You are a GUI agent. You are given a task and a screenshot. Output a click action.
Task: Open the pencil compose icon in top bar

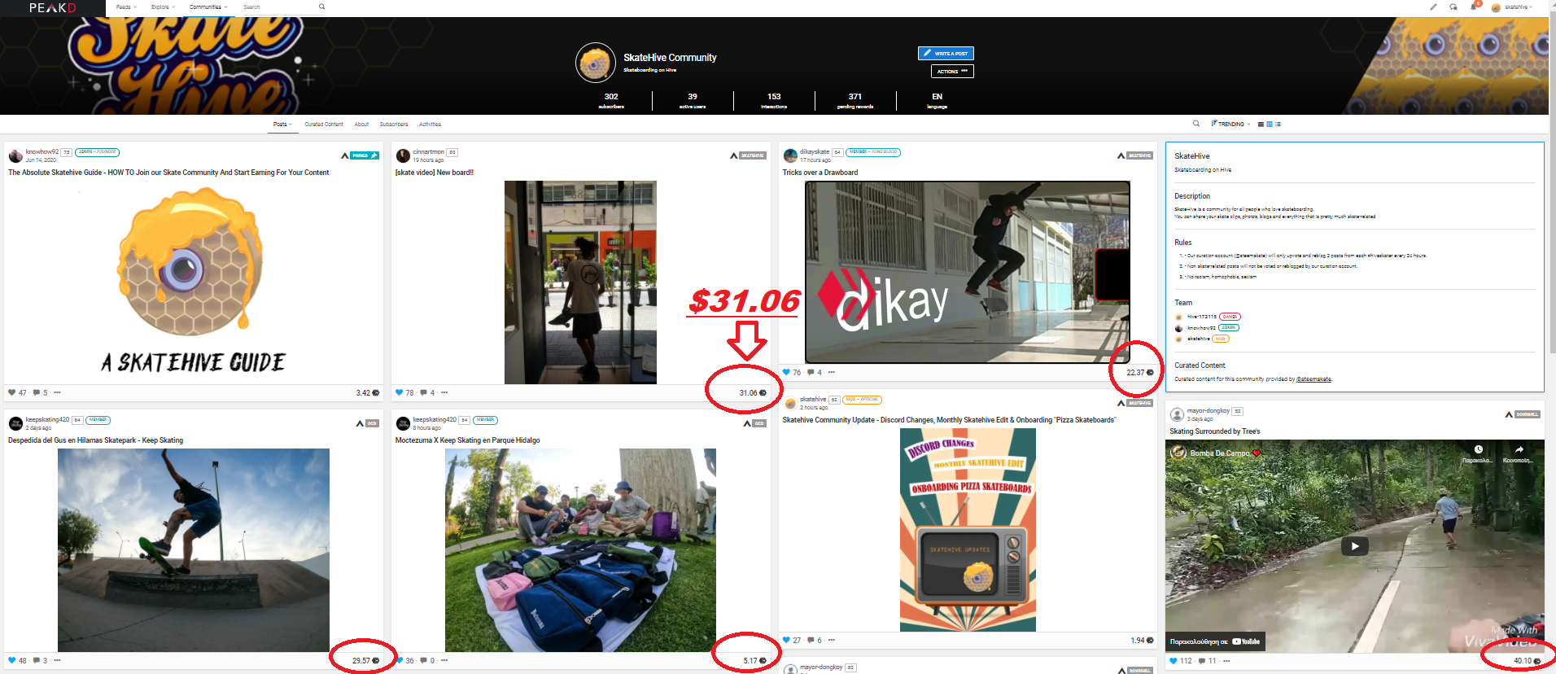pyautogui.click(x=1433, y=7)
